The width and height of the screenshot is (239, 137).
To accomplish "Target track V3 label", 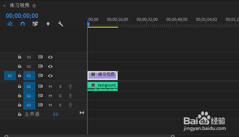I will pyautogui.click(x=29, y=57).
